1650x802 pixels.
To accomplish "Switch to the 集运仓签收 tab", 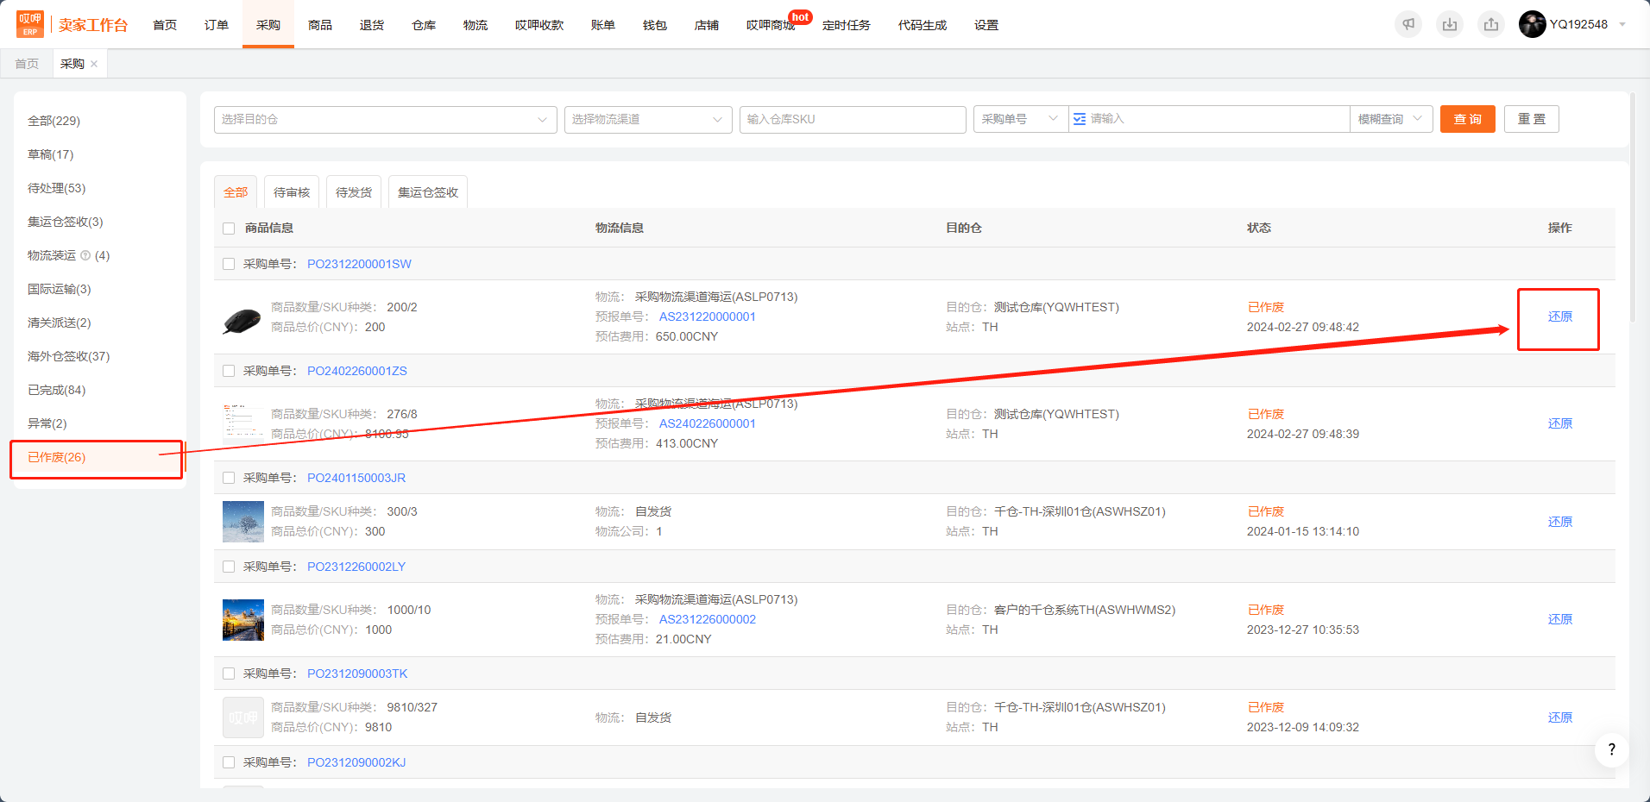I will 428,192.
